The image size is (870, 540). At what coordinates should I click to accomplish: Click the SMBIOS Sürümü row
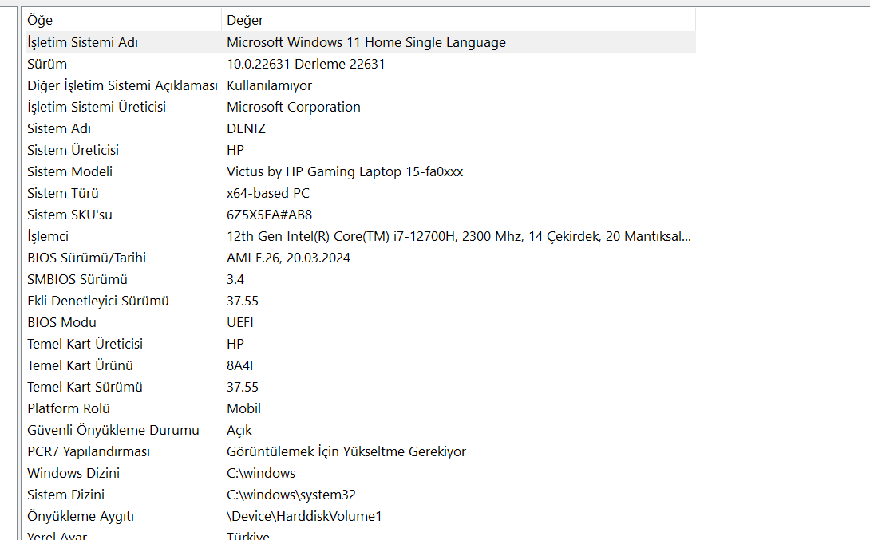click(x=77, y=279)
